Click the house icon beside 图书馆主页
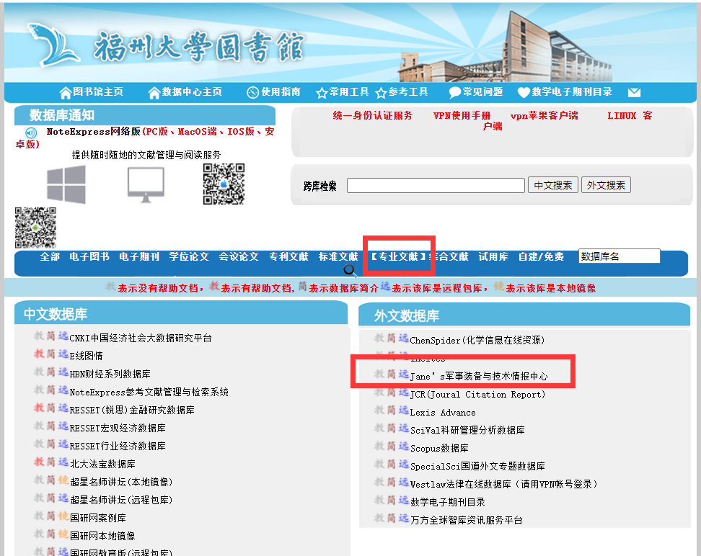 click(66, 93)
